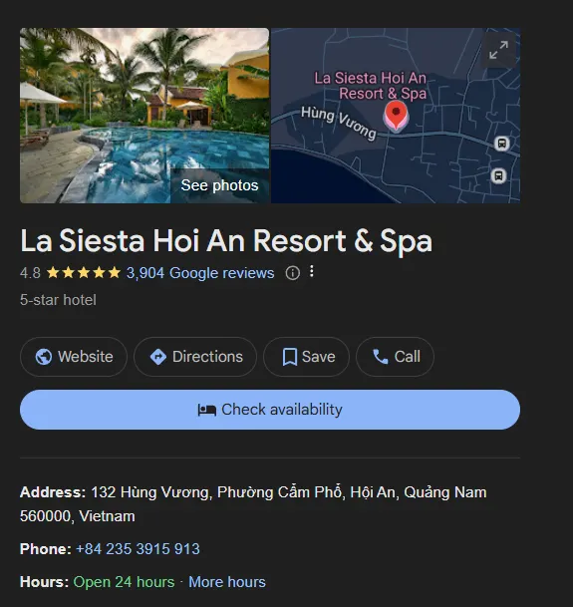Click the La Siesta label on the map
Screen dimensions: 573x607
click(x=370, y=86)
